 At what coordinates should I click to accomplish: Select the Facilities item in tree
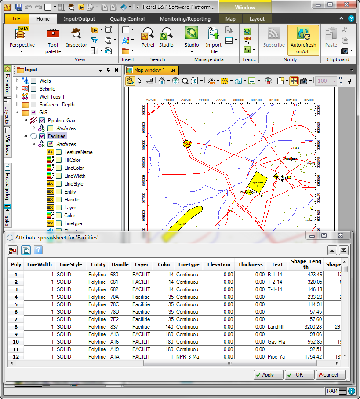[x=57, y=136]
